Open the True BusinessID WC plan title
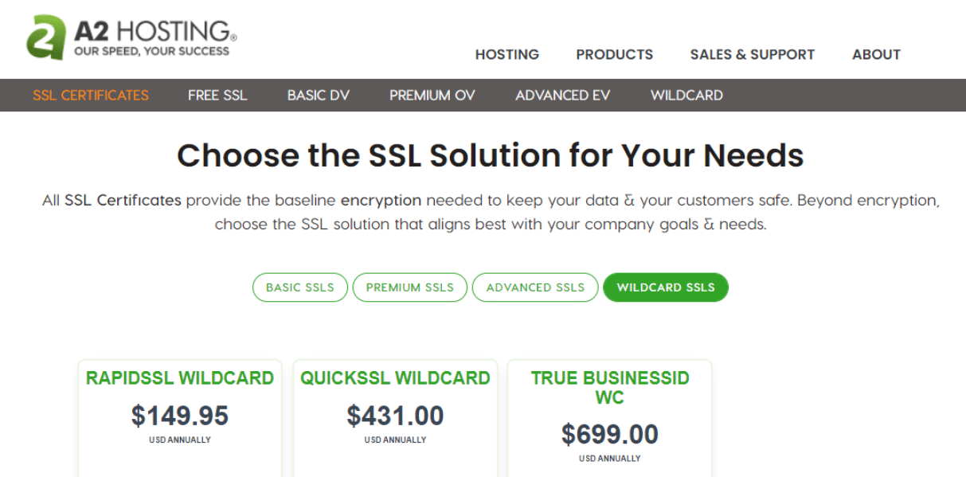Image resolution: width=966 pixels, height=477 pixels. 610,387
